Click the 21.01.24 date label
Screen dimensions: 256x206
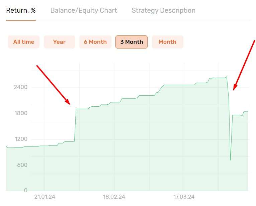click(45, 197)
